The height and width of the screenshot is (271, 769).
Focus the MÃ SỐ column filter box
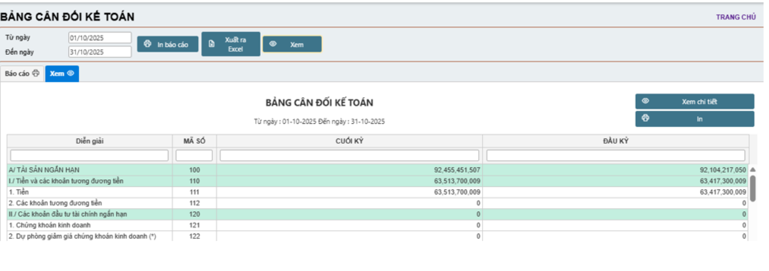(194, 156)
